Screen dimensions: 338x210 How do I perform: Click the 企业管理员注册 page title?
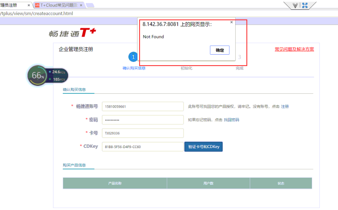[76, 49]
